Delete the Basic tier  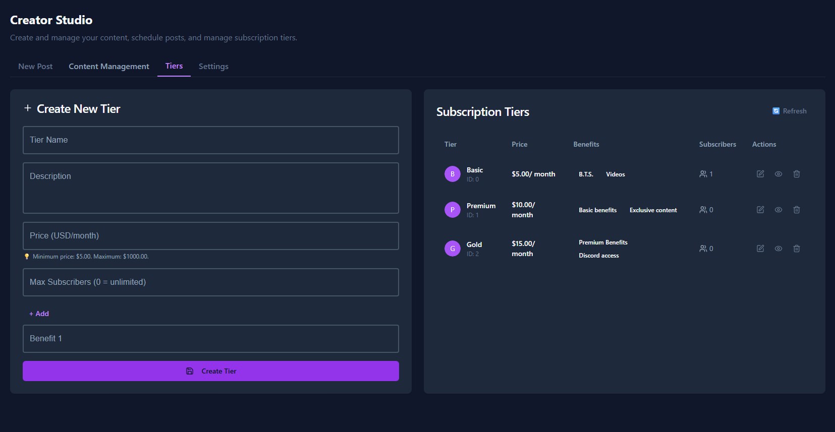click(x=796, y=174)
